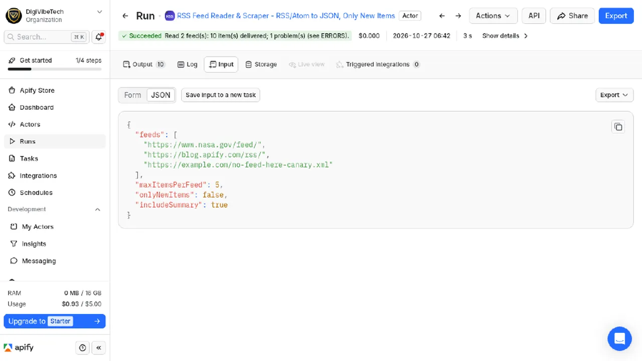Open Apify Store in sidebar
Image resolution: width=642 pixels, height=361 pixels.
pyautogui.click(x=55, y=90)
